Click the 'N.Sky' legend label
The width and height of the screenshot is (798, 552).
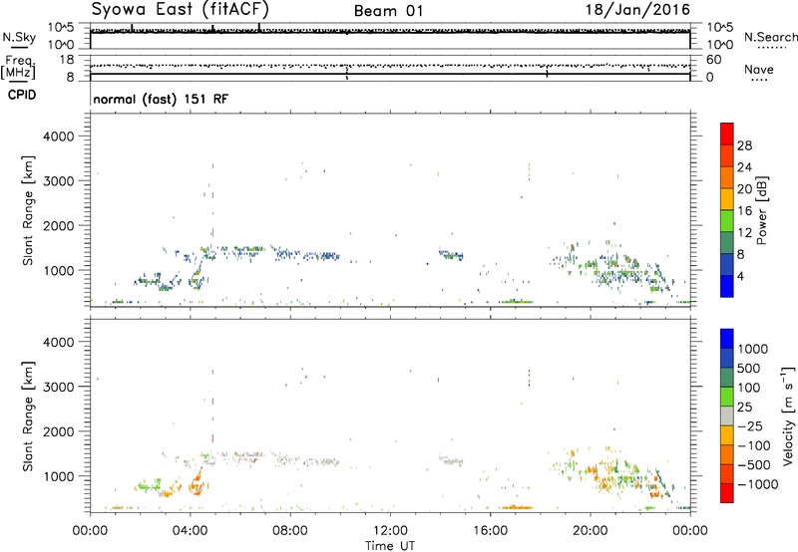pyautogui.click(x=19, y=37)
